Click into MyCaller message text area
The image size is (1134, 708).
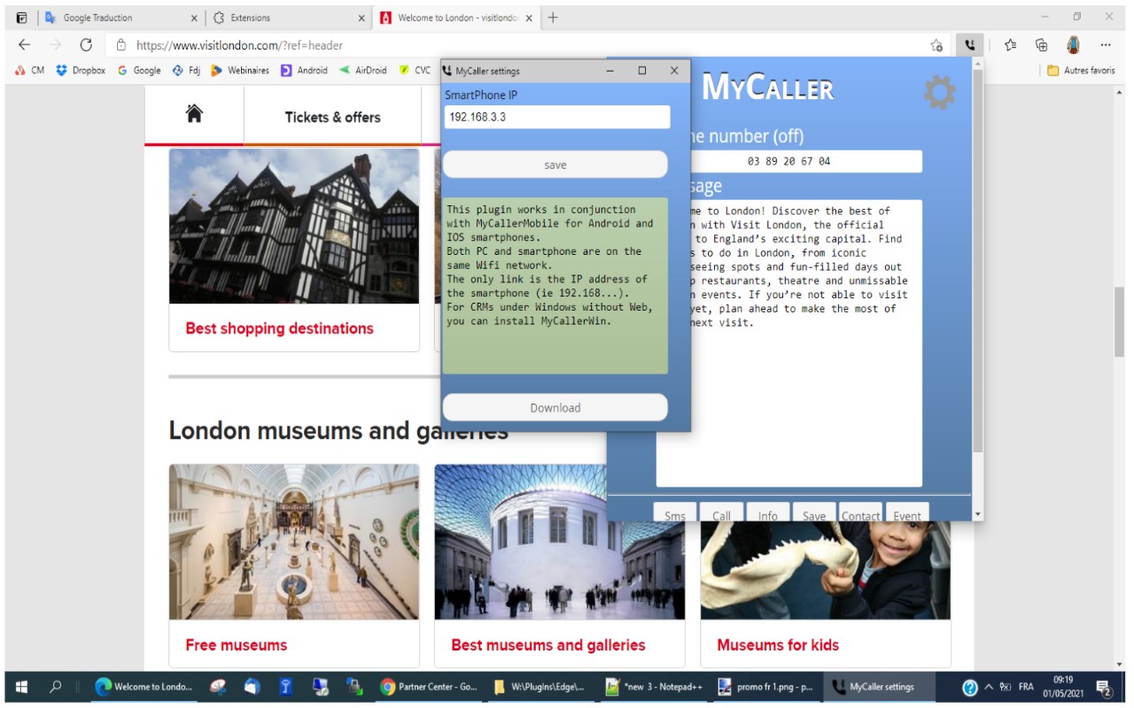pyautogui.click(x=788, y=343)
